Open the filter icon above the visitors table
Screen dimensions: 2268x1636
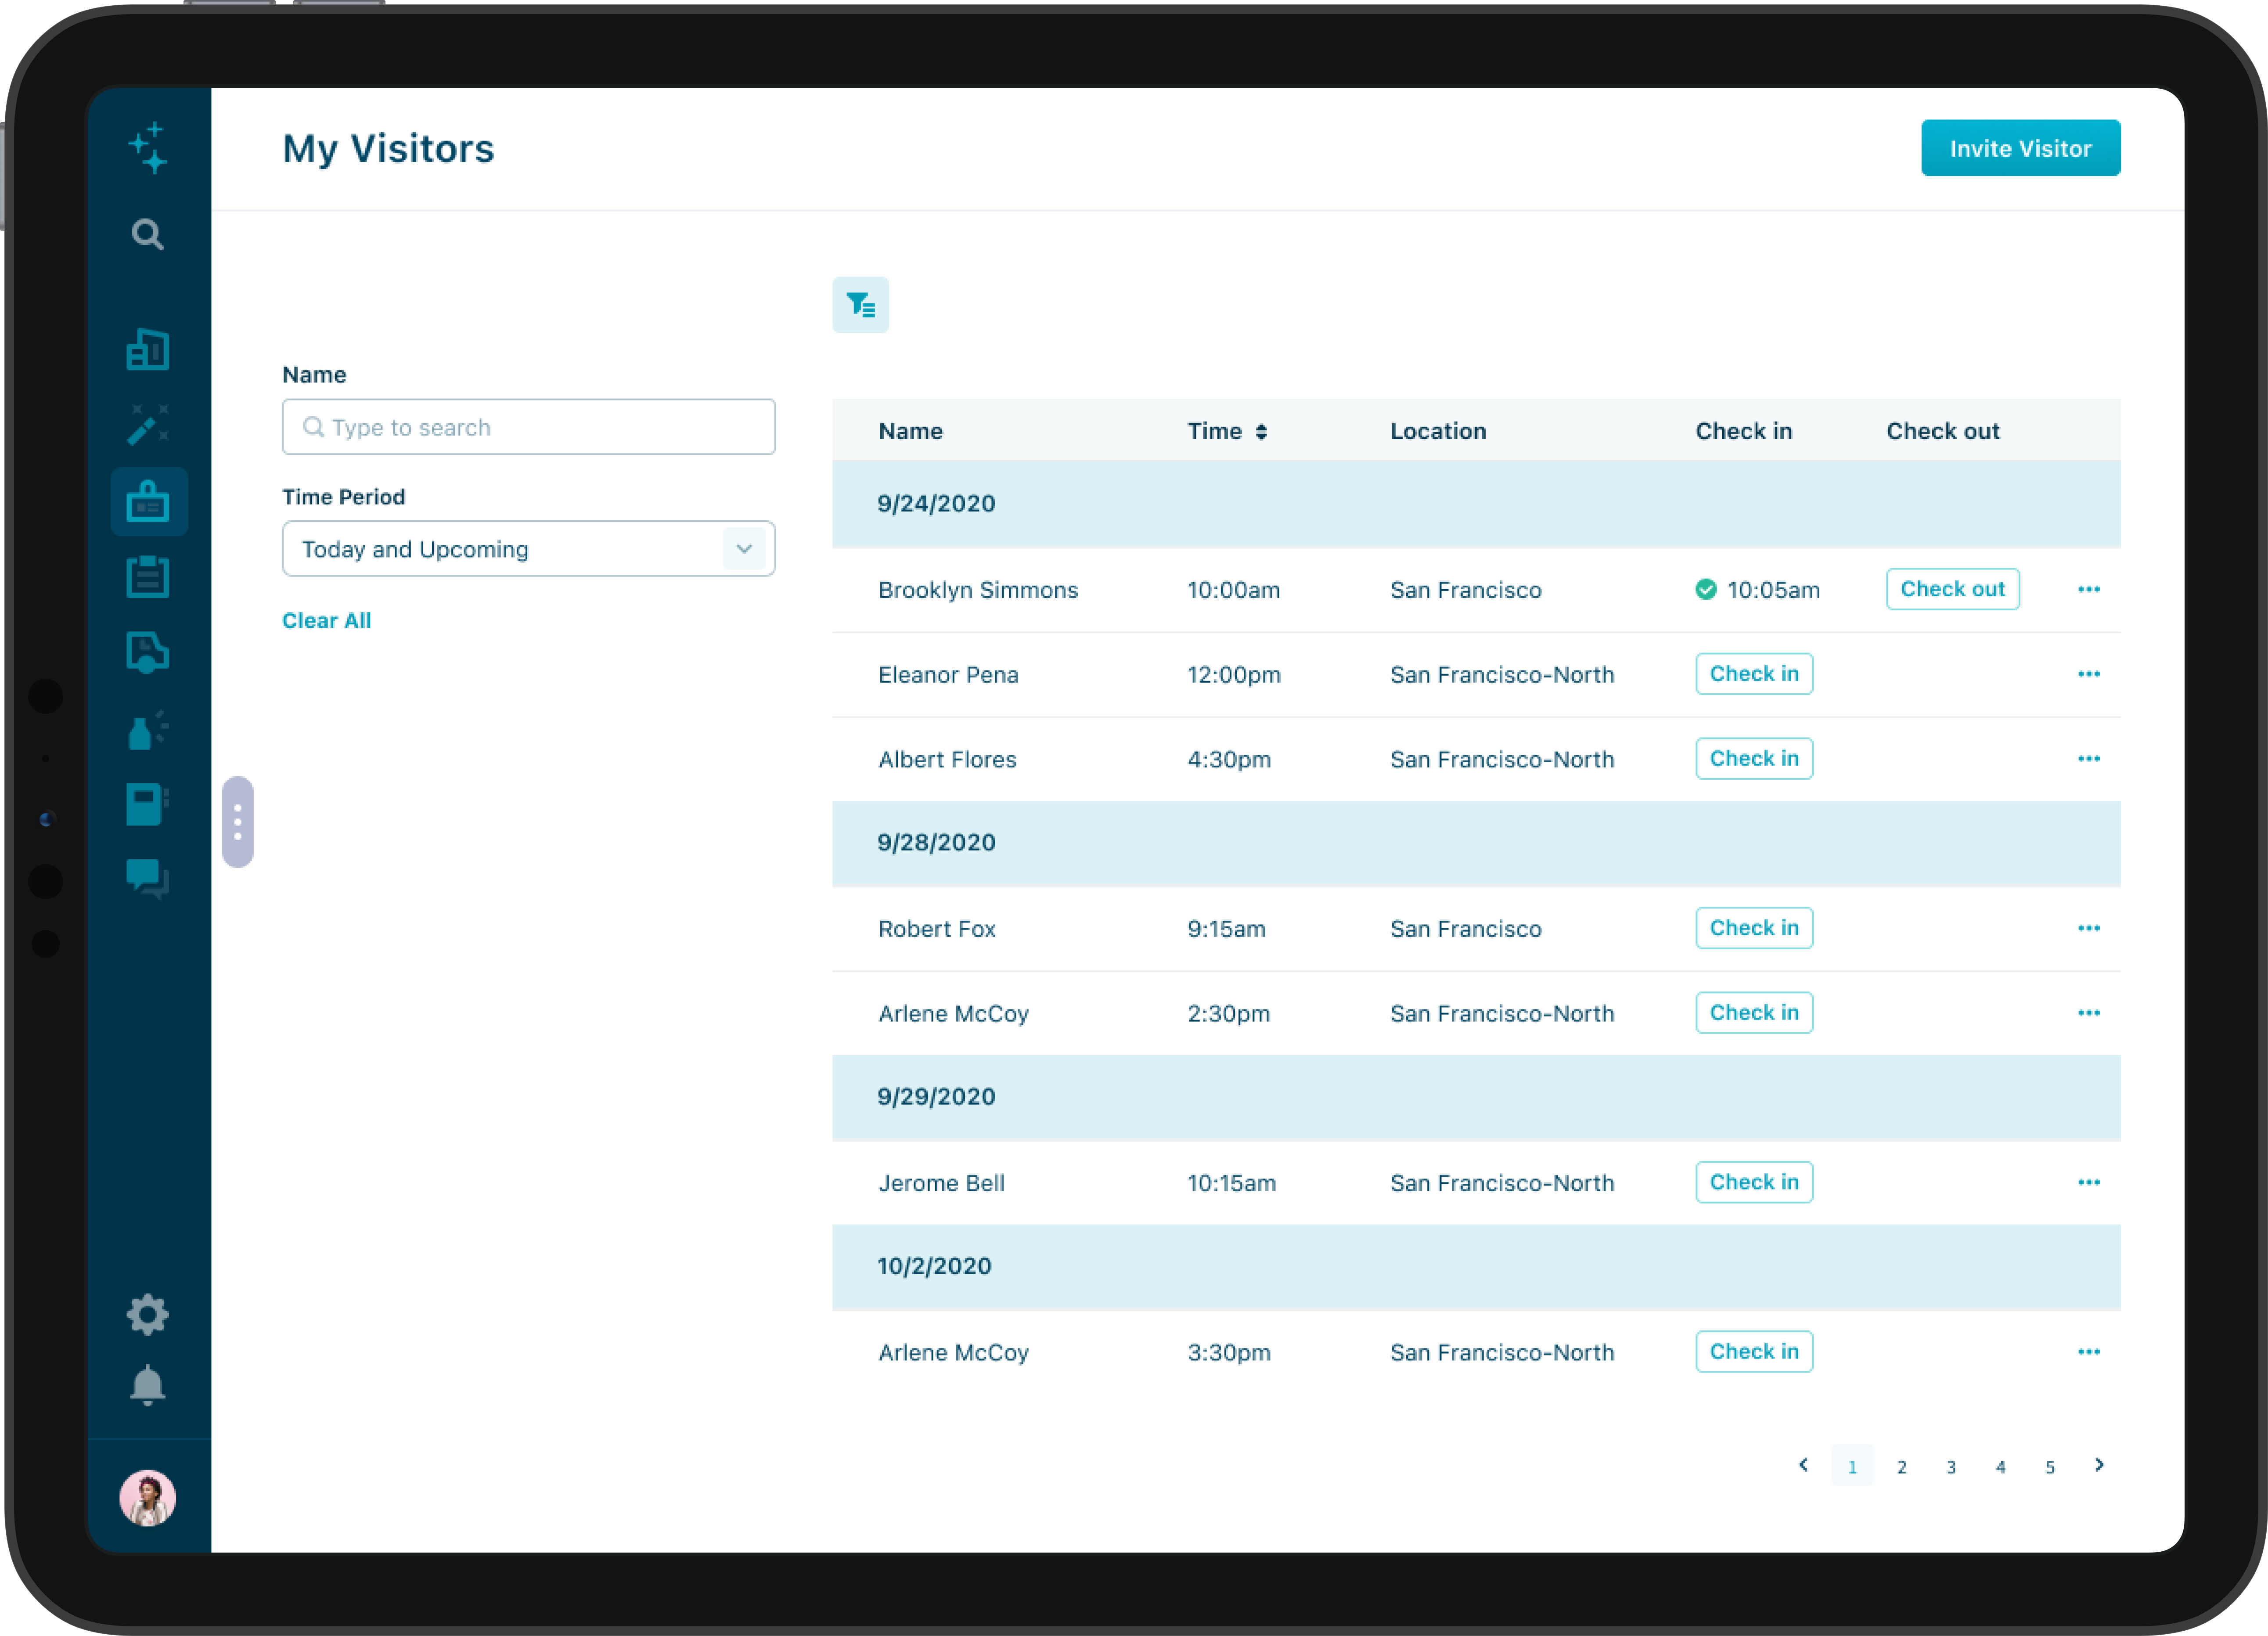(860, 305)
